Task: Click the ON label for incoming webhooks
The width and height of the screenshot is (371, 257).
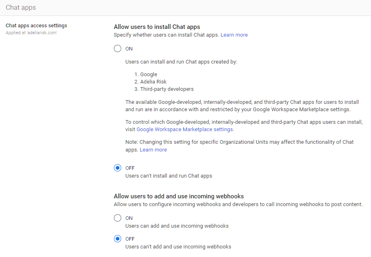Action: pos(129,218)
